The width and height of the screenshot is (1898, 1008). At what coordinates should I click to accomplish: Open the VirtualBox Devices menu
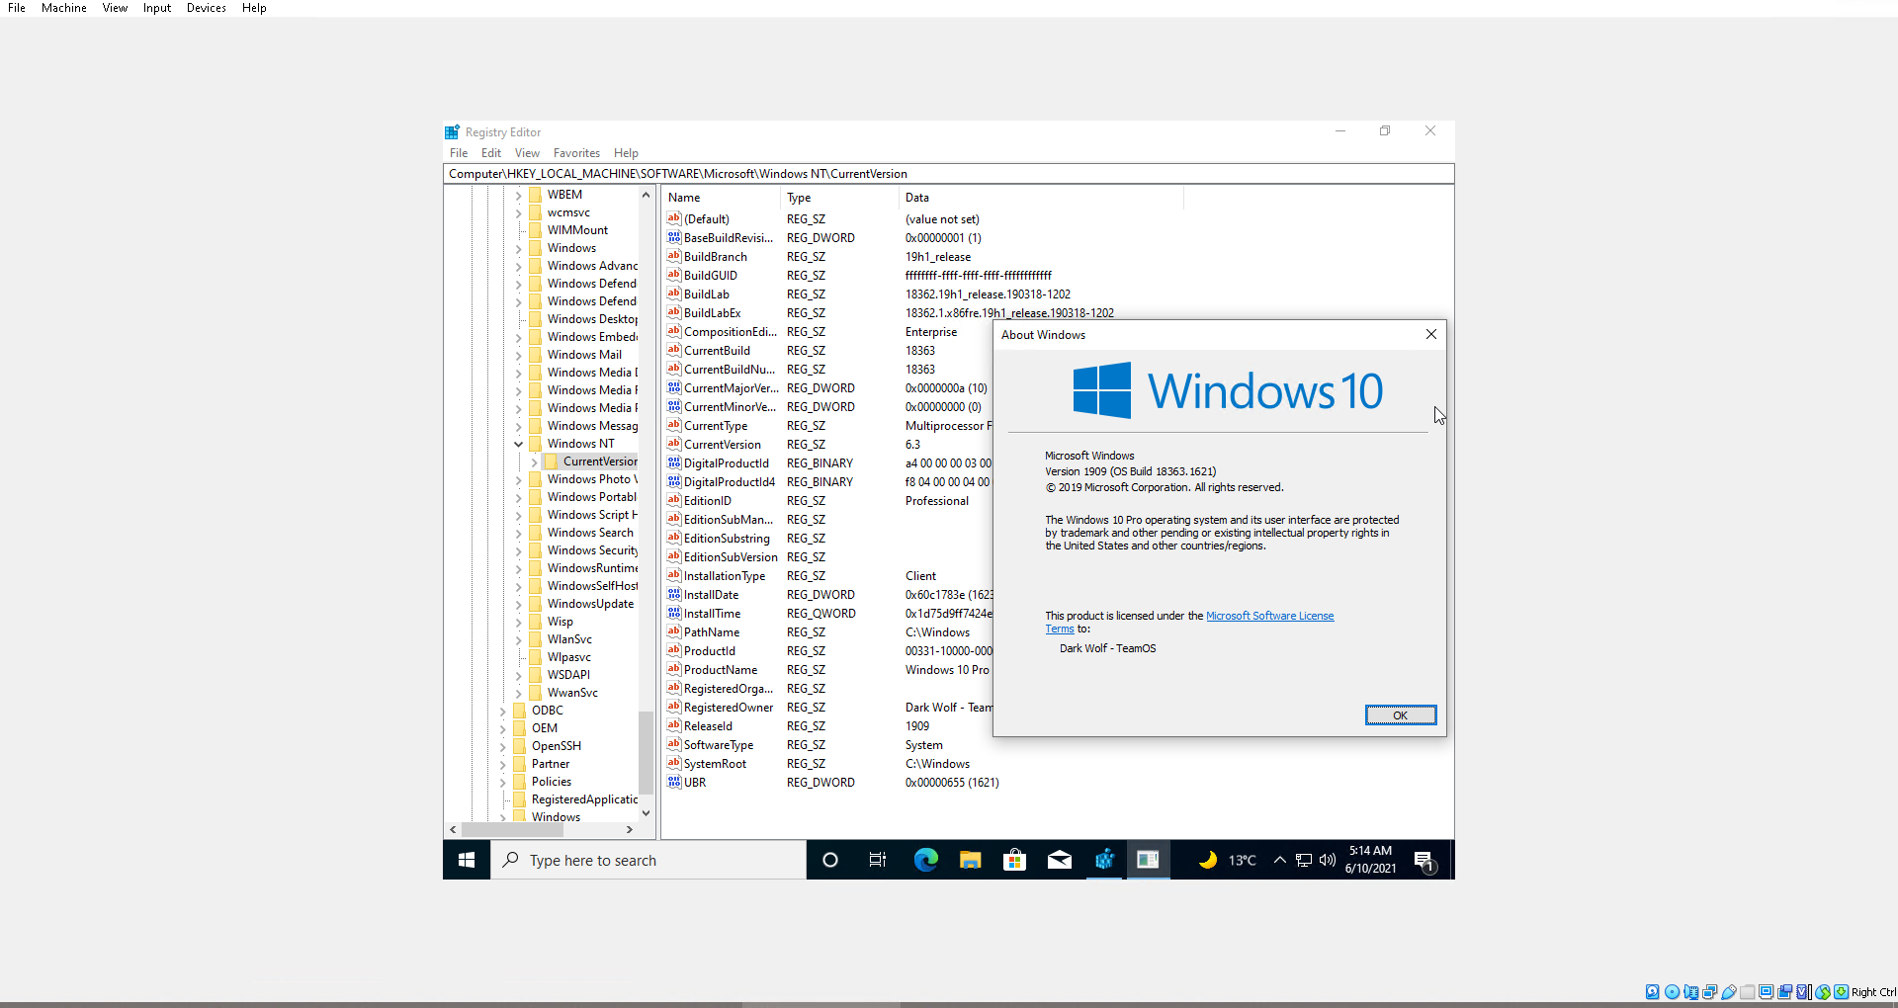(206, 8)
